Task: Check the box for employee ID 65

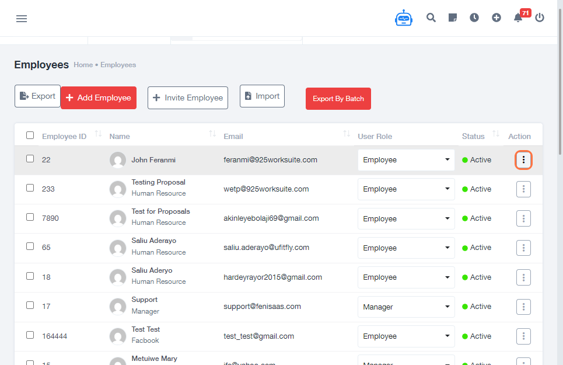Action: (x=30, y=246)
